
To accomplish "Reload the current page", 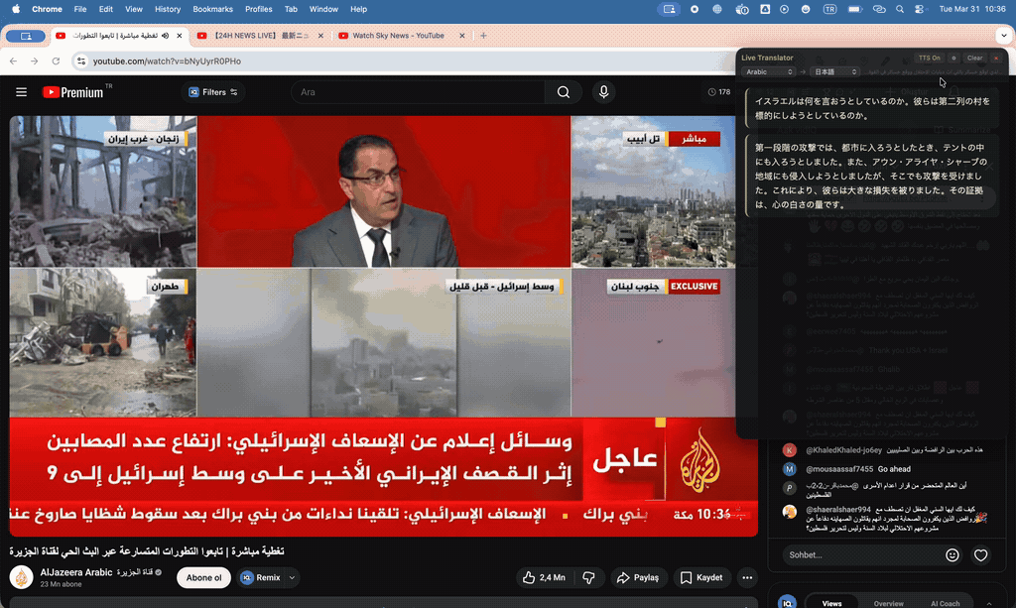I will [56, 61].
